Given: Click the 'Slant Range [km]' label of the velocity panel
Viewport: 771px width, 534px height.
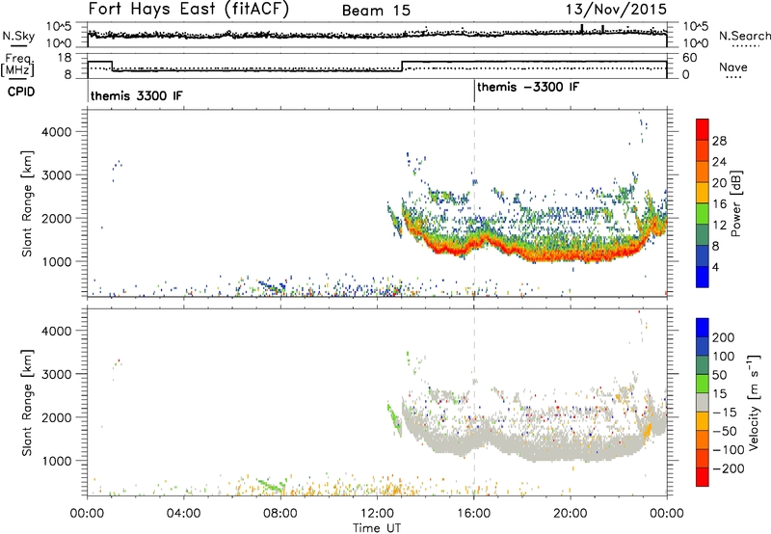Looking at the screenshot, I should click(x=27, y=403).
